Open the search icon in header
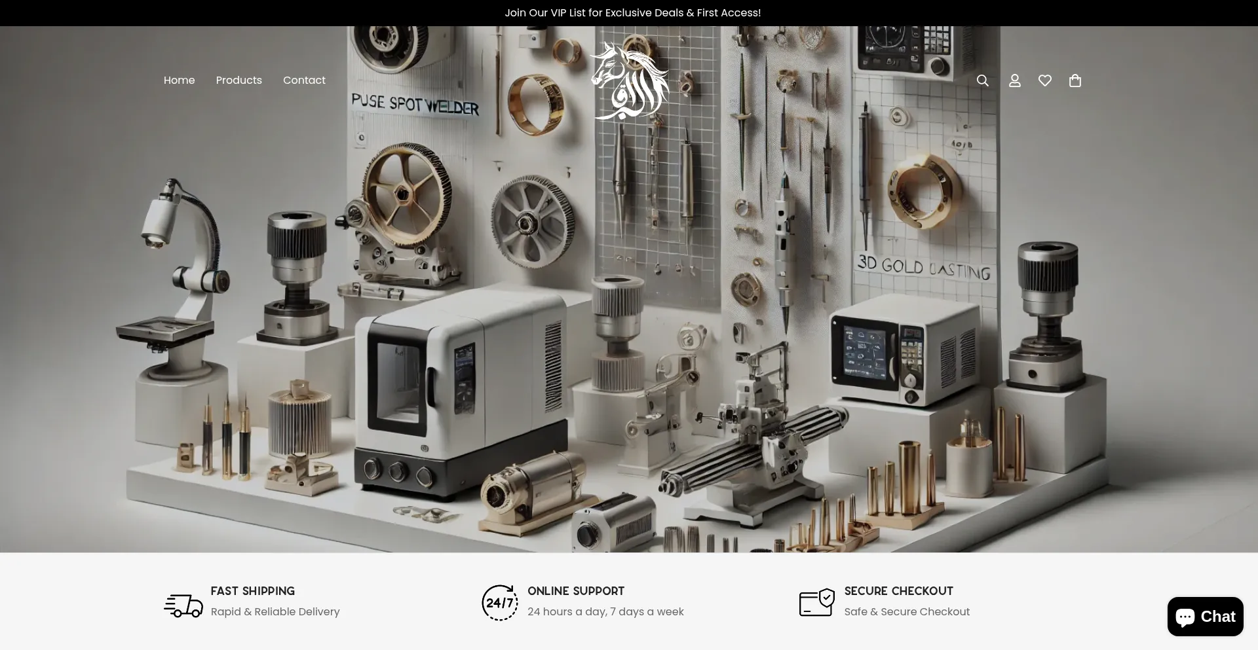1258x650 pixels. click(982, 81)
